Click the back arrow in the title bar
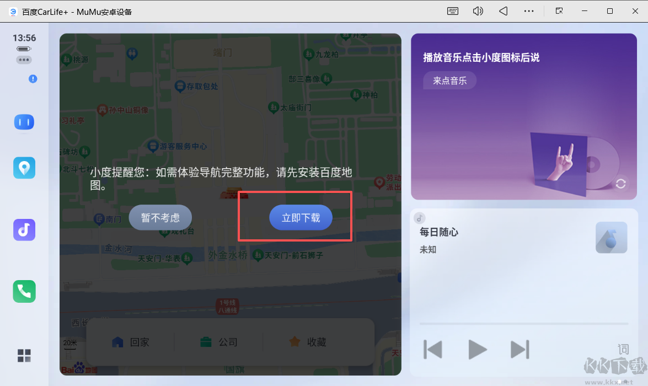The image size is (648, 386). (502, 11)
